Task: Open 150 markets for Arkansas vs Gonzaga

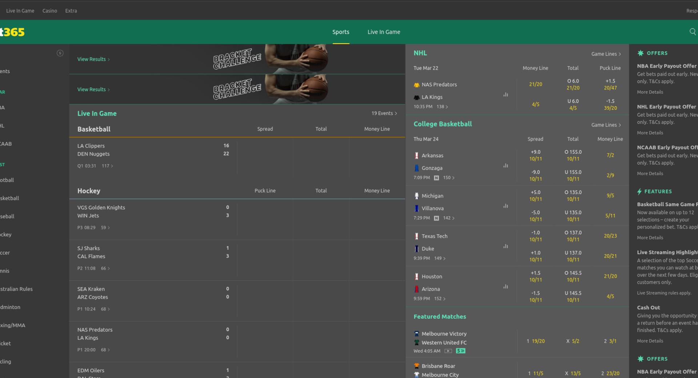Action: point(449,178)
